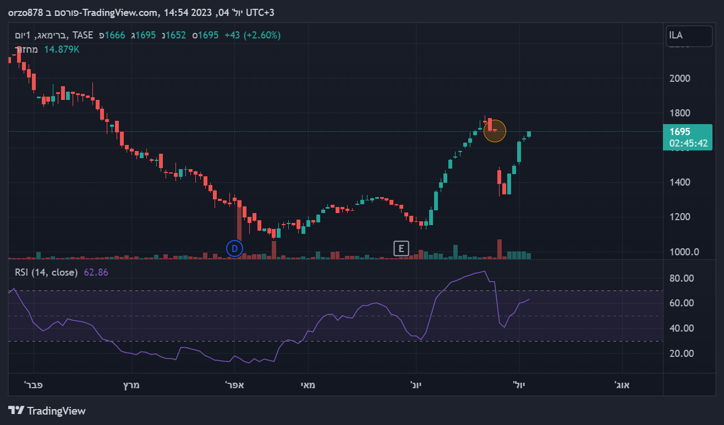The height and width of the screenshot is (425, 724).
Task: Click the open price value 1666
Action: coord(115,35)
